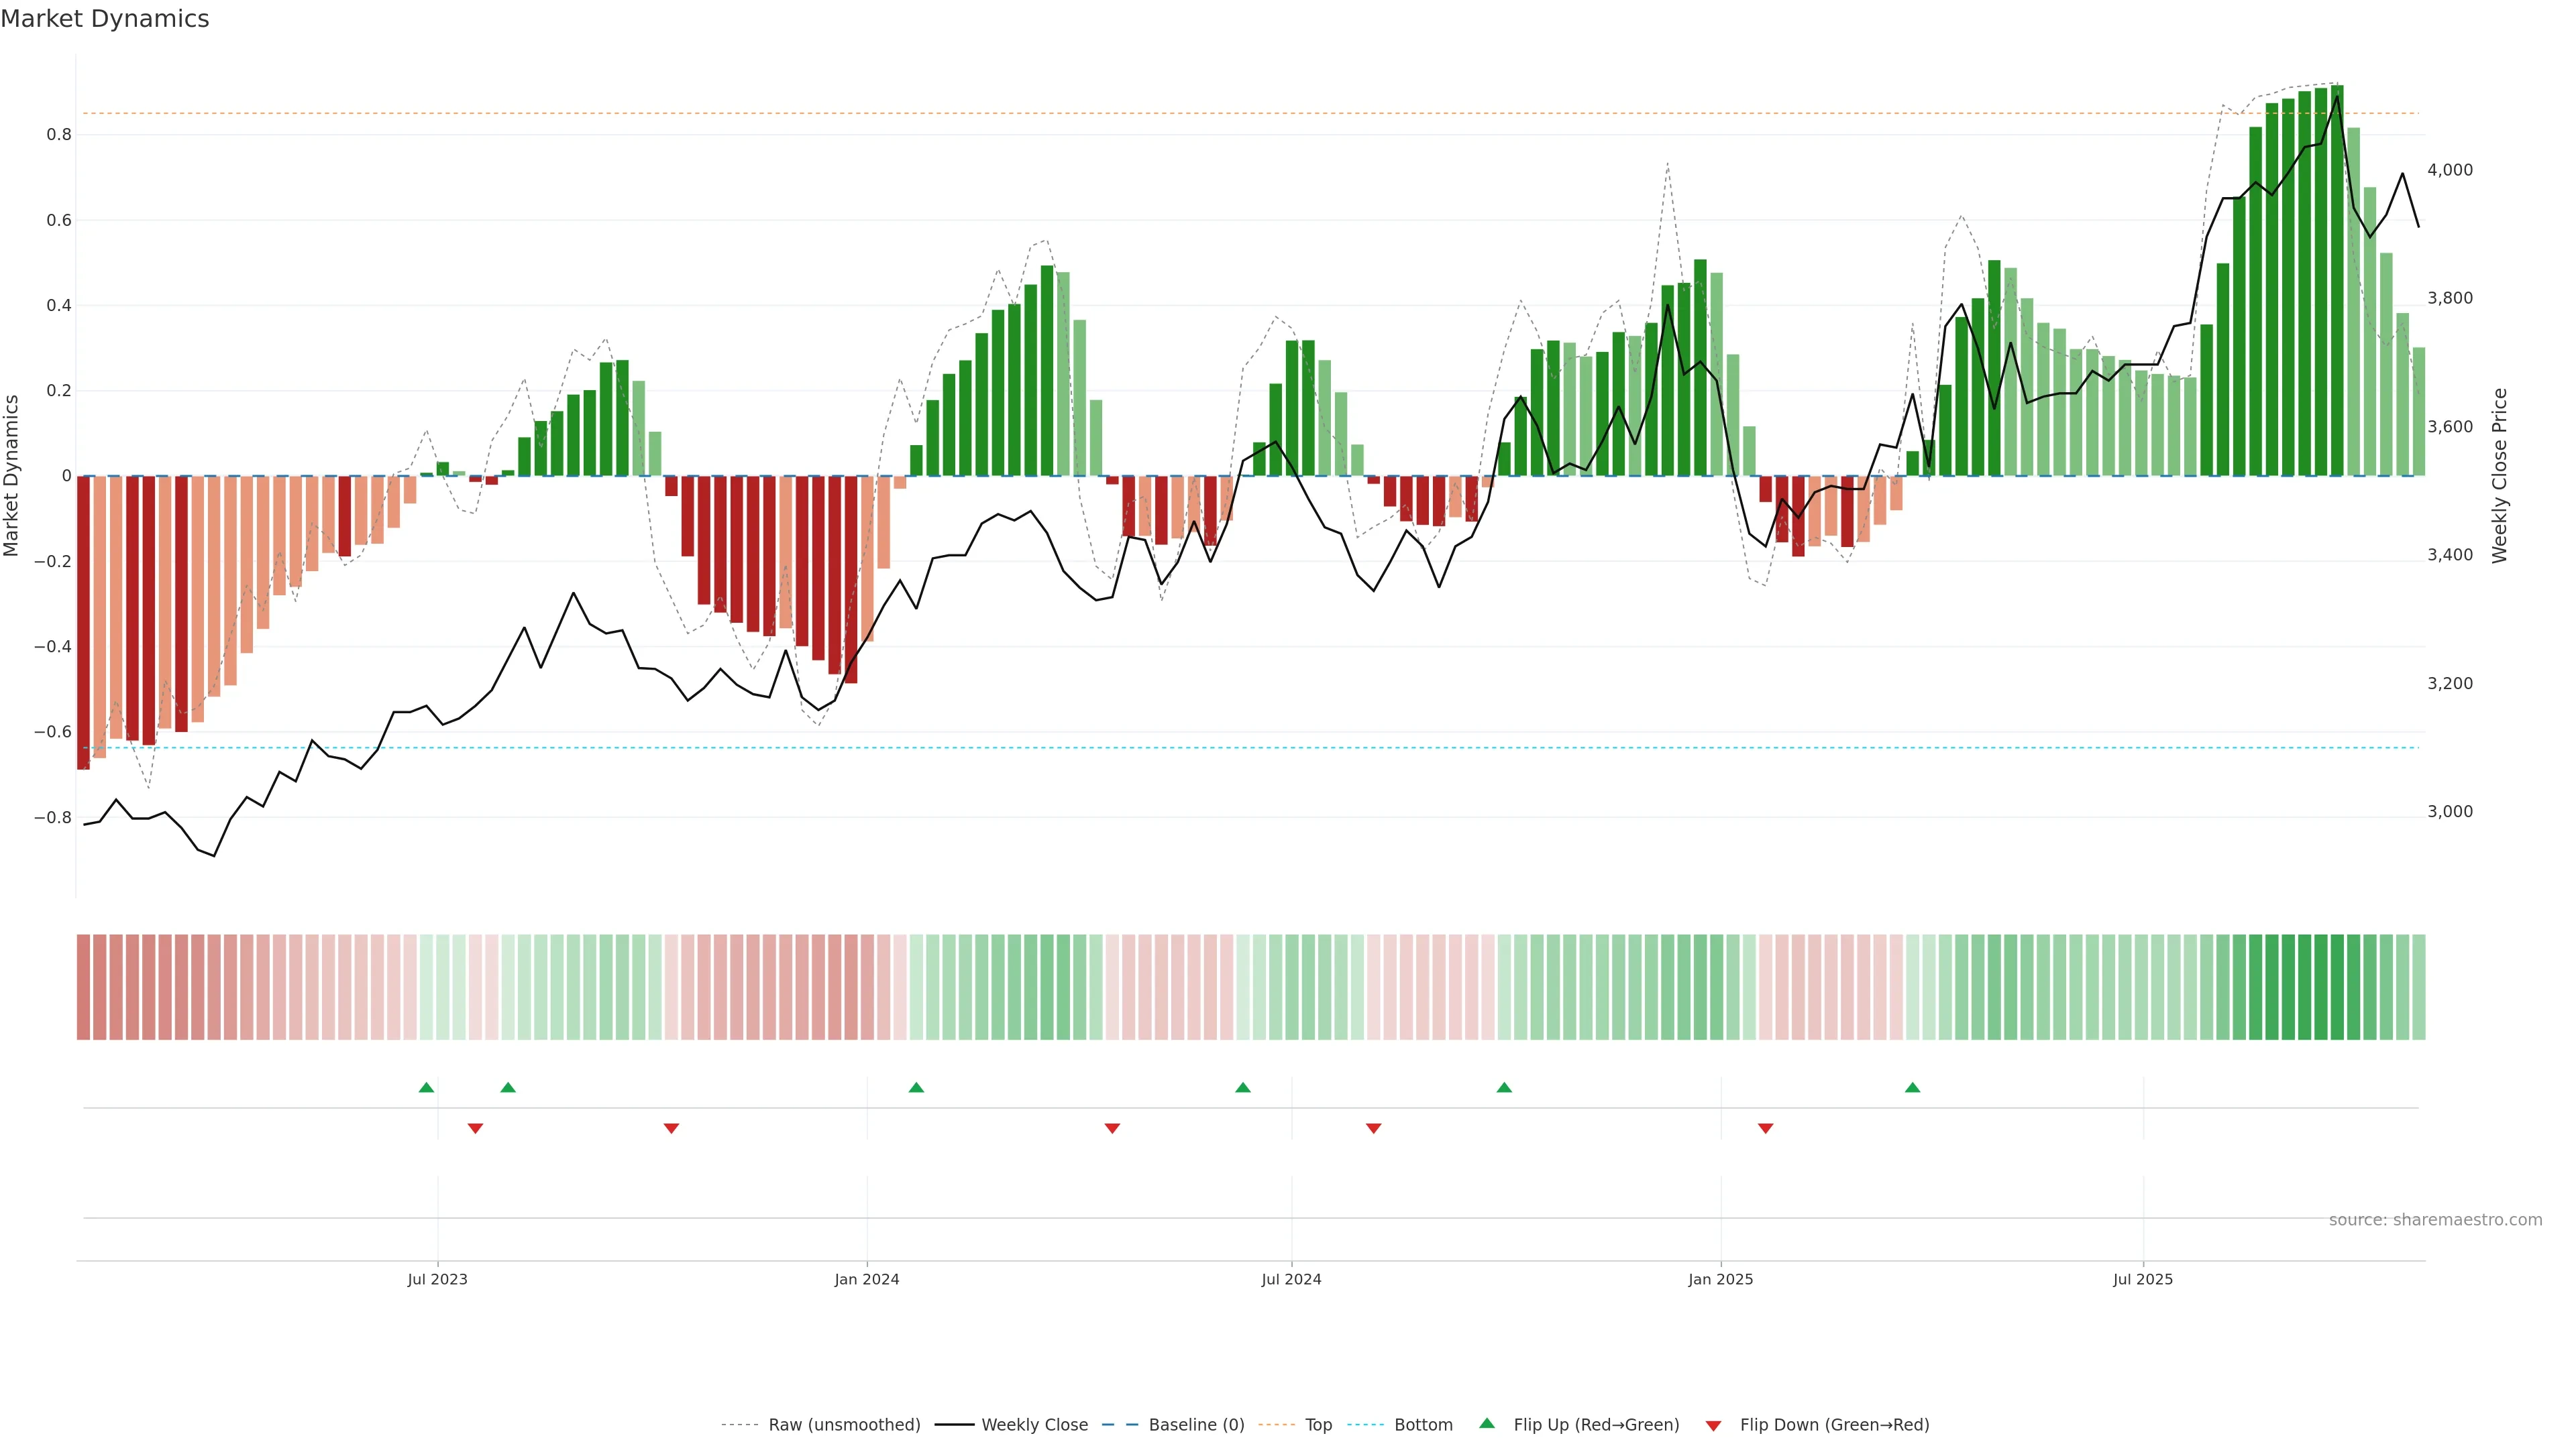Toggle the Weekly Close legend entry
This screenshot has height=1448, width=2576.
[1034, 1425]
